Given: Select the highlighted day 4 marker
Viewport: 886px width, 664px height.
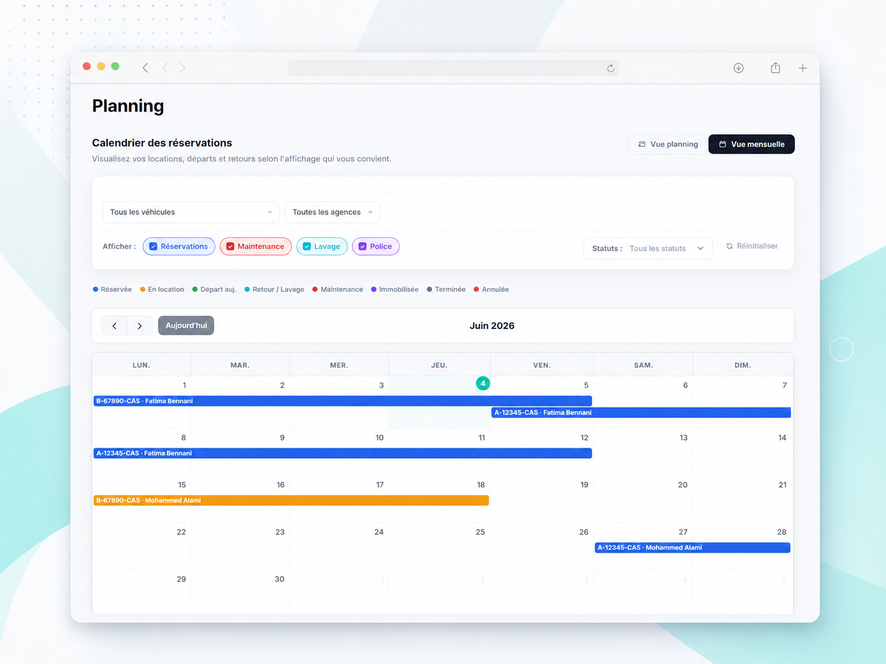Looking at the screenshot, I should (x=483, y=383).
